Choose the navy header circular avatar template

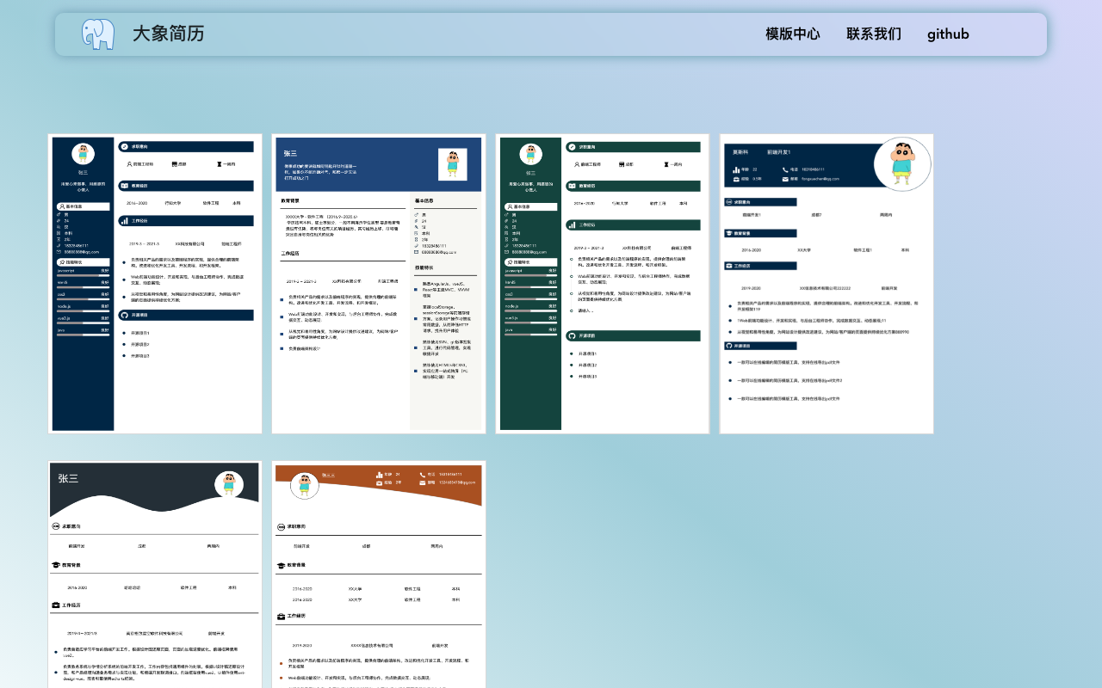click(826, 284)
